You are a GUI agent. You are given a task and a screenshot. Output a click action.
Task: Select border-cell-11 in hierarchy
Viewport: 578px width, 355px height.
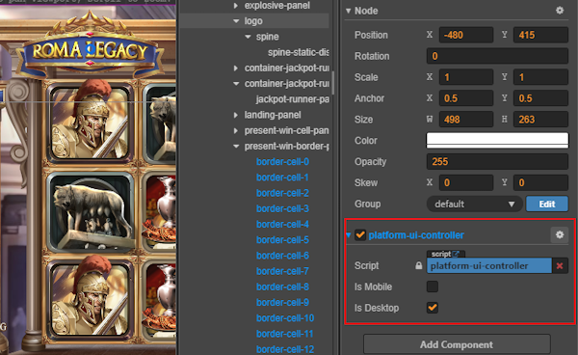coord(284,334)
